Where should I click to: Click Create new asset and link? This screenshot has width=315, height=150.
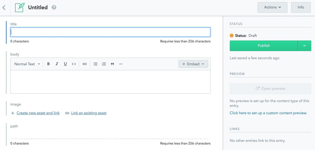[38, 113]
